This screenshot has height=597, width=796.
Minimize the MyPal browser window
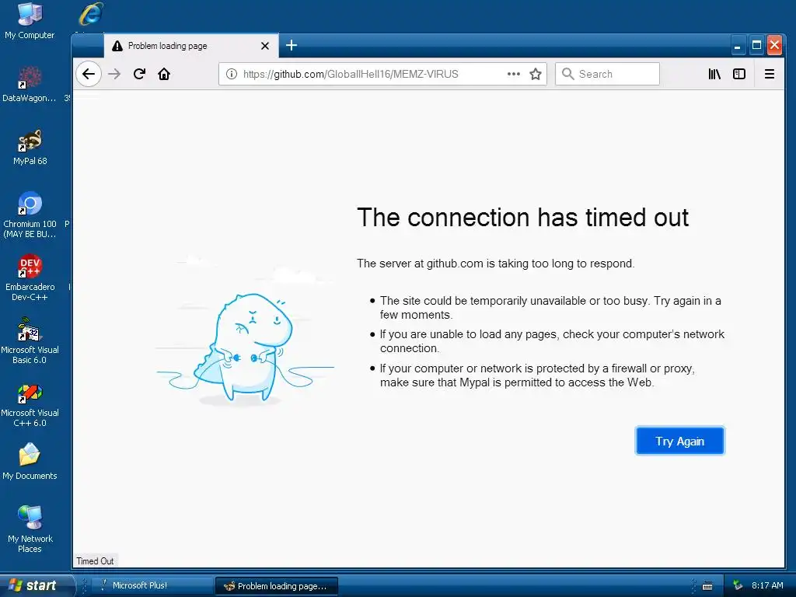click(738, 45)
